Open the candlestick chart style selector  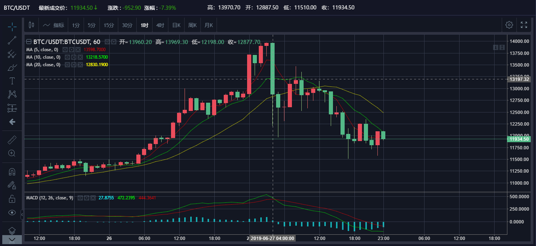tap(31, 25)
